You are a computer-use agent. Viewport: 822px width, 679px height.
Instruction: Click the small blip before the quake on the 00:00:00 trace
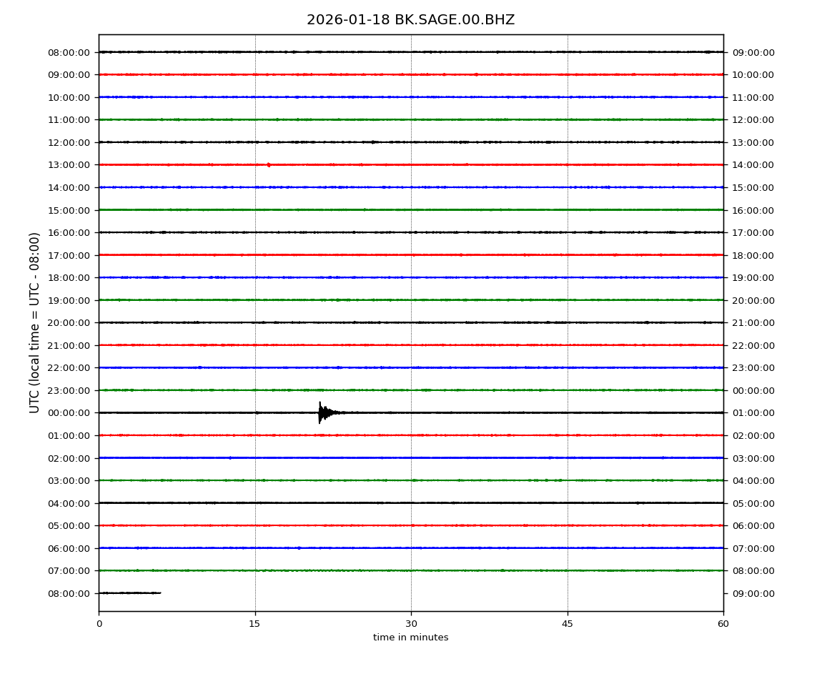(x=257, y=412)
